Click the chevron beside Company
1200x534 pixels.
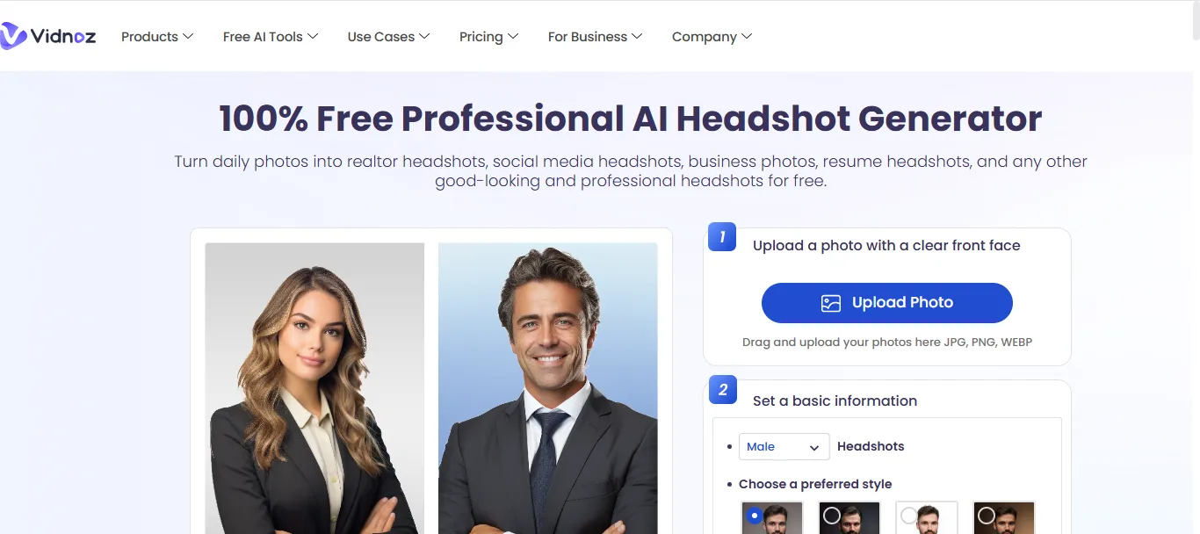[747, 36]
